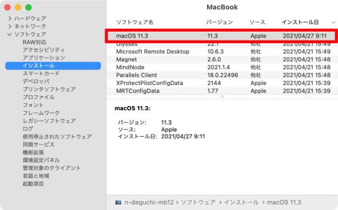Image resolution: width=338 pixels, height=210 pixels.
Task: Select RAW対応 in the sidebar
Action: [34, 42]
